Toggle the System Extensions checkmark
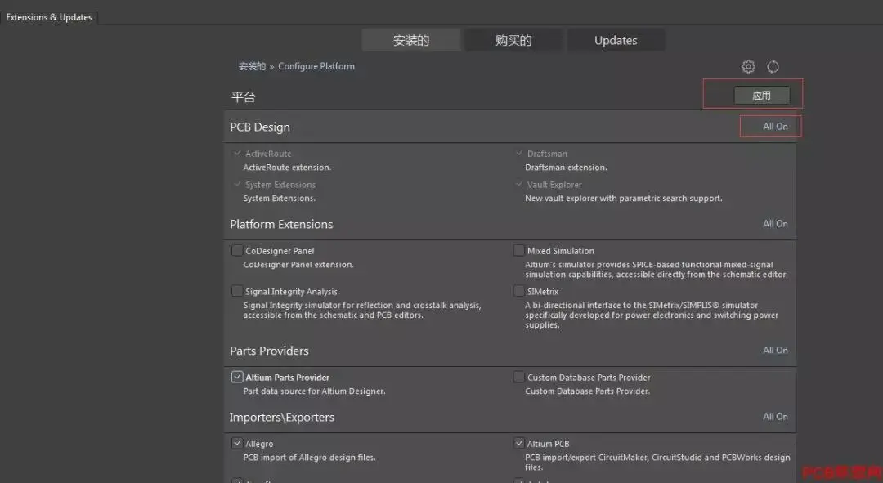Screen dimensions: 883x483 (x=237, y=184)
